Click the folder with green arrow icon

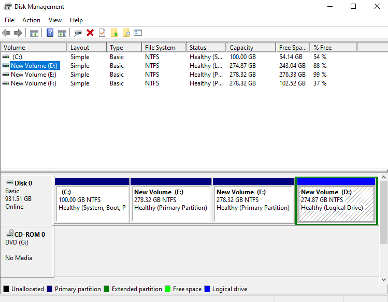[114, 33]
